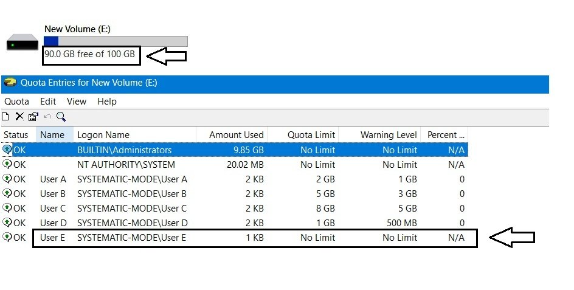Click status icon in User A row
The height and width of the screenshot is (290, 574).
[x=7, y=179]
